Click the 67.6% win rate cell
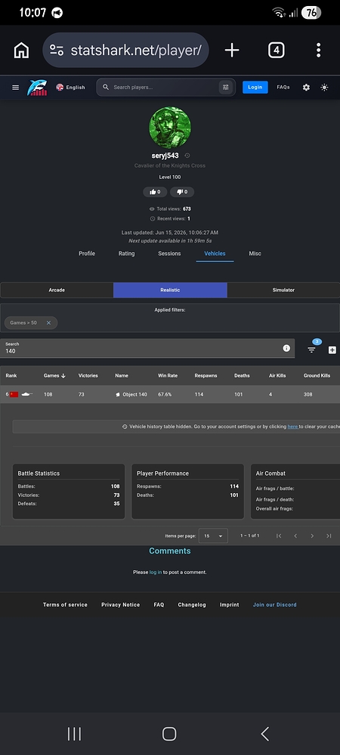 165,394
